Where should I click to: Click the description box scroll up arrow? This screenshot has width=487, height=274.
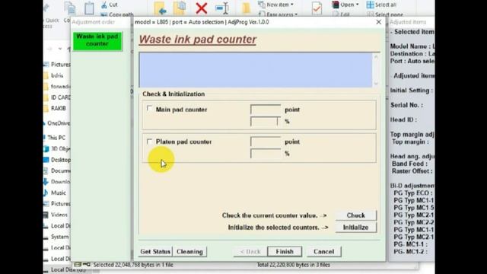tap(376, 57)
